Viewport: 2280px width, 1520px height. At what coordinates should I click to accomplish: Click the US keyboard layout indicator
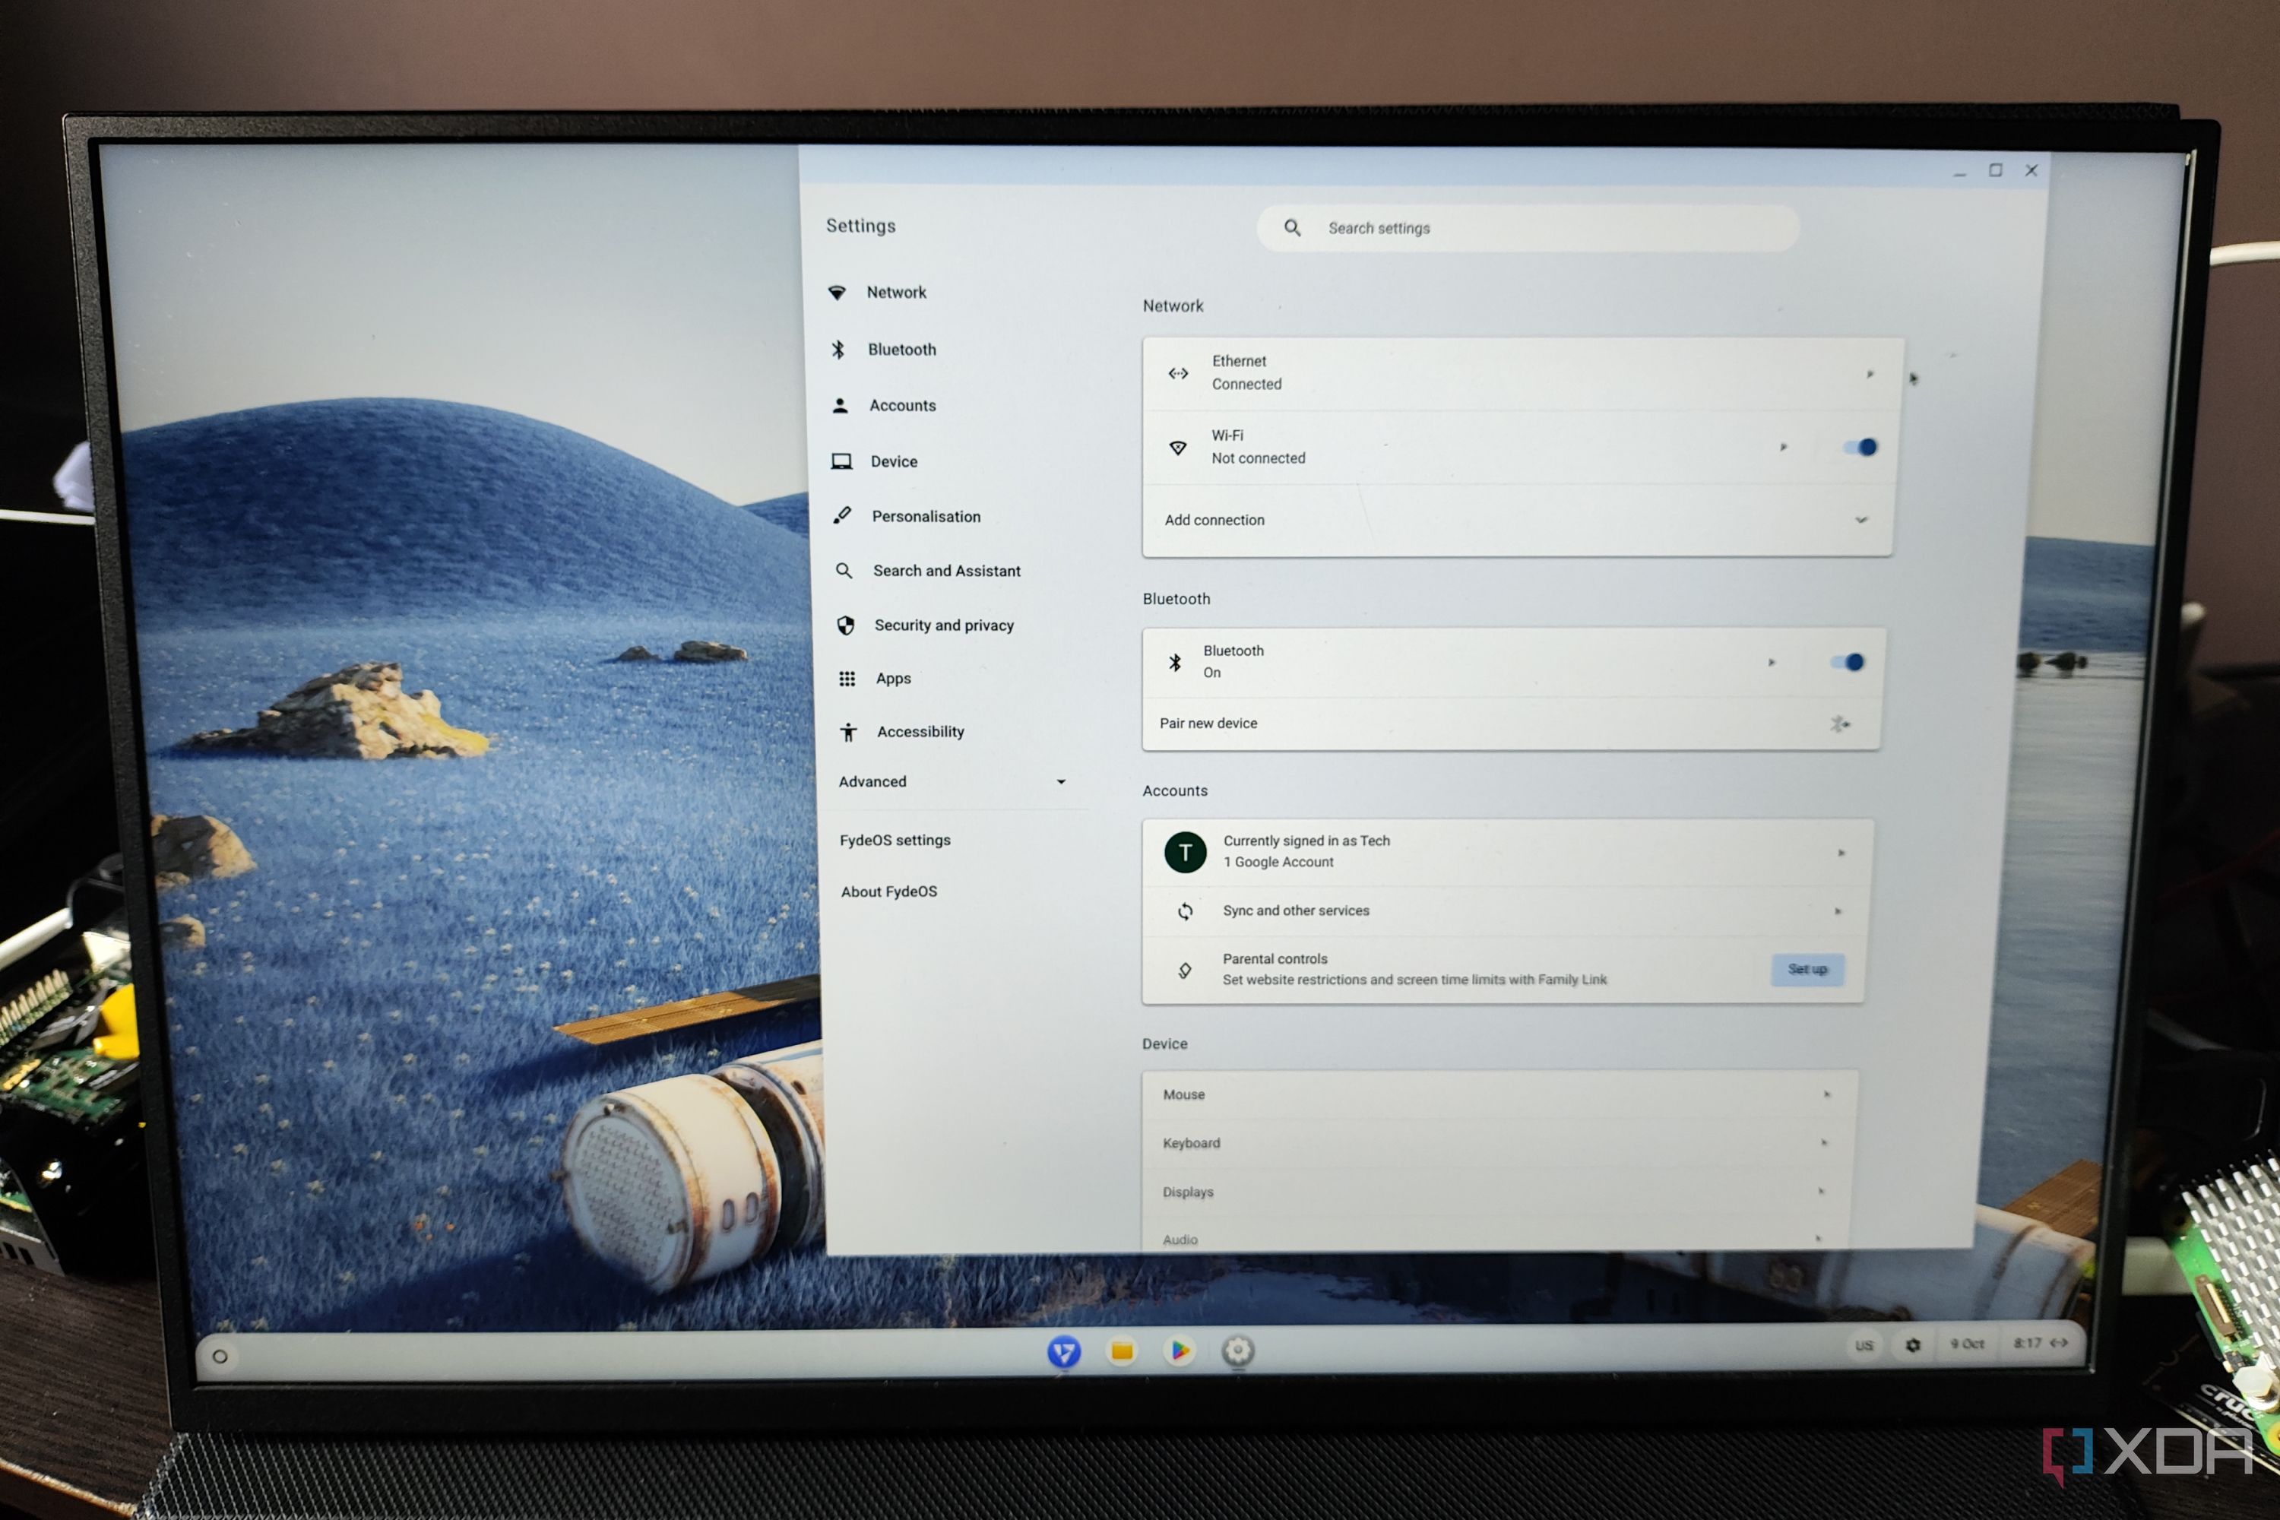point(1864,1345)
